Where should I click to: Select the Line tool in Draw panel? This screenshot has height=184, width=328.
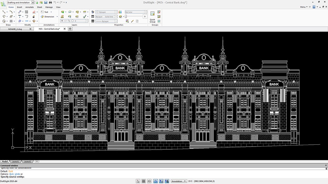point(4,12)
